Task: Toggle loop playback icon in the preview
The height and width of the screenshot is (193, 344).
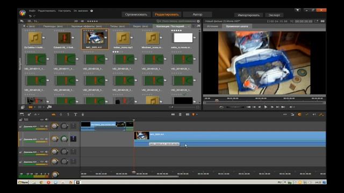Action: coord(221,107)
